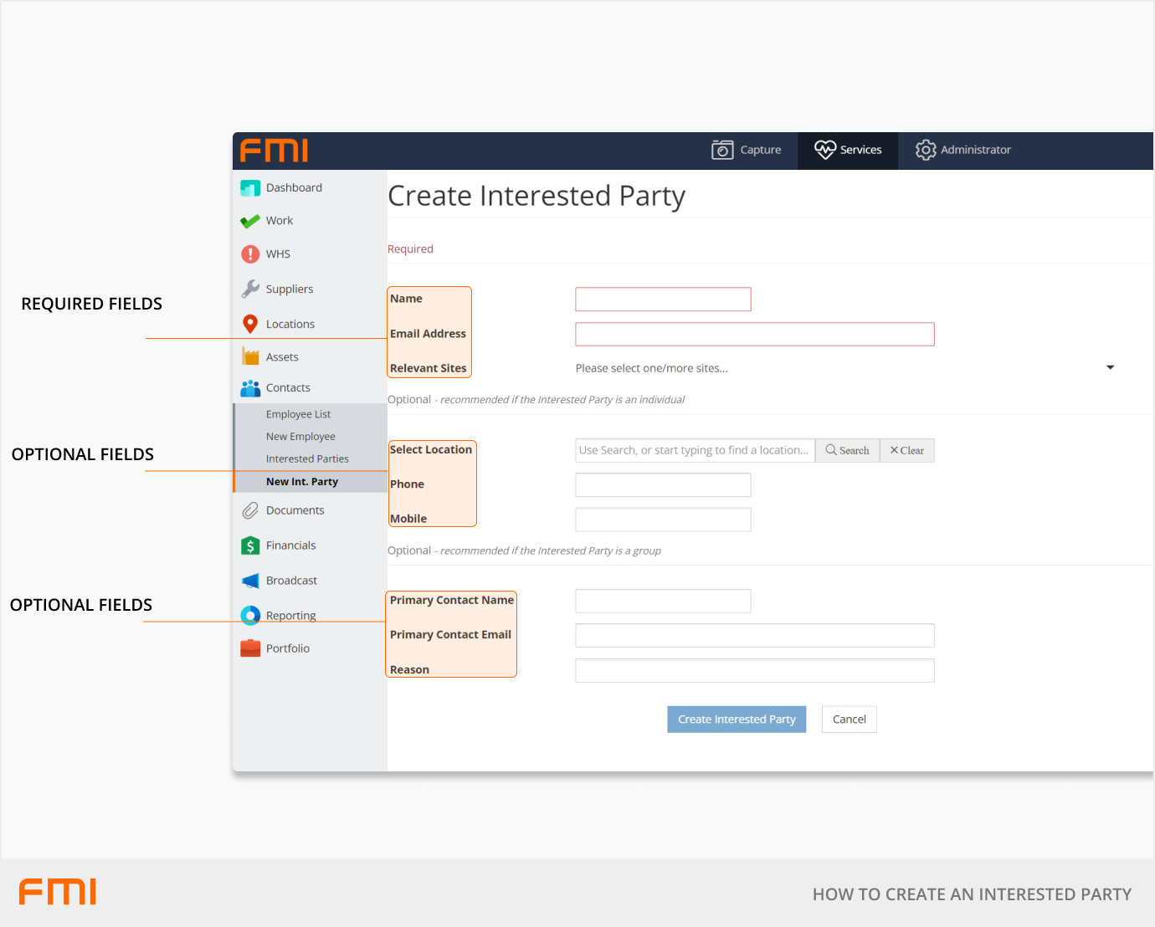The height and width of the screenshot is (927, 1155).
Task: Open the Portfolio briefcase icon
Action: [249, 648]
